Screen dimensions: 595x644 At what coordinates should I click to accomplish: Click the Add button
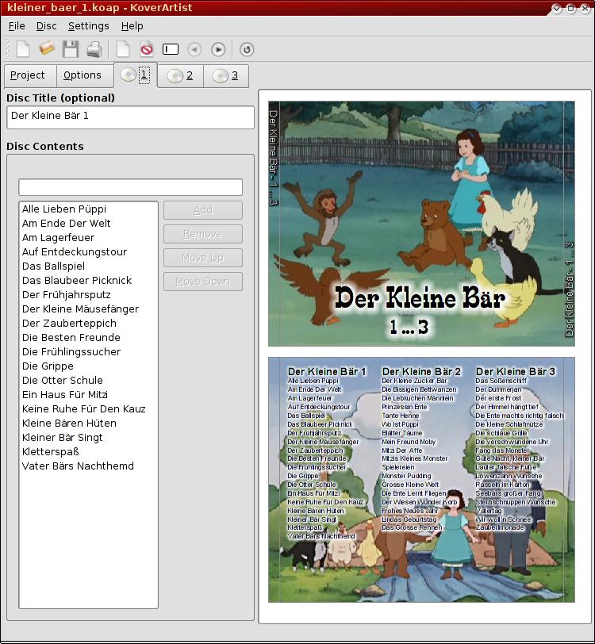(x=203, y=210)
